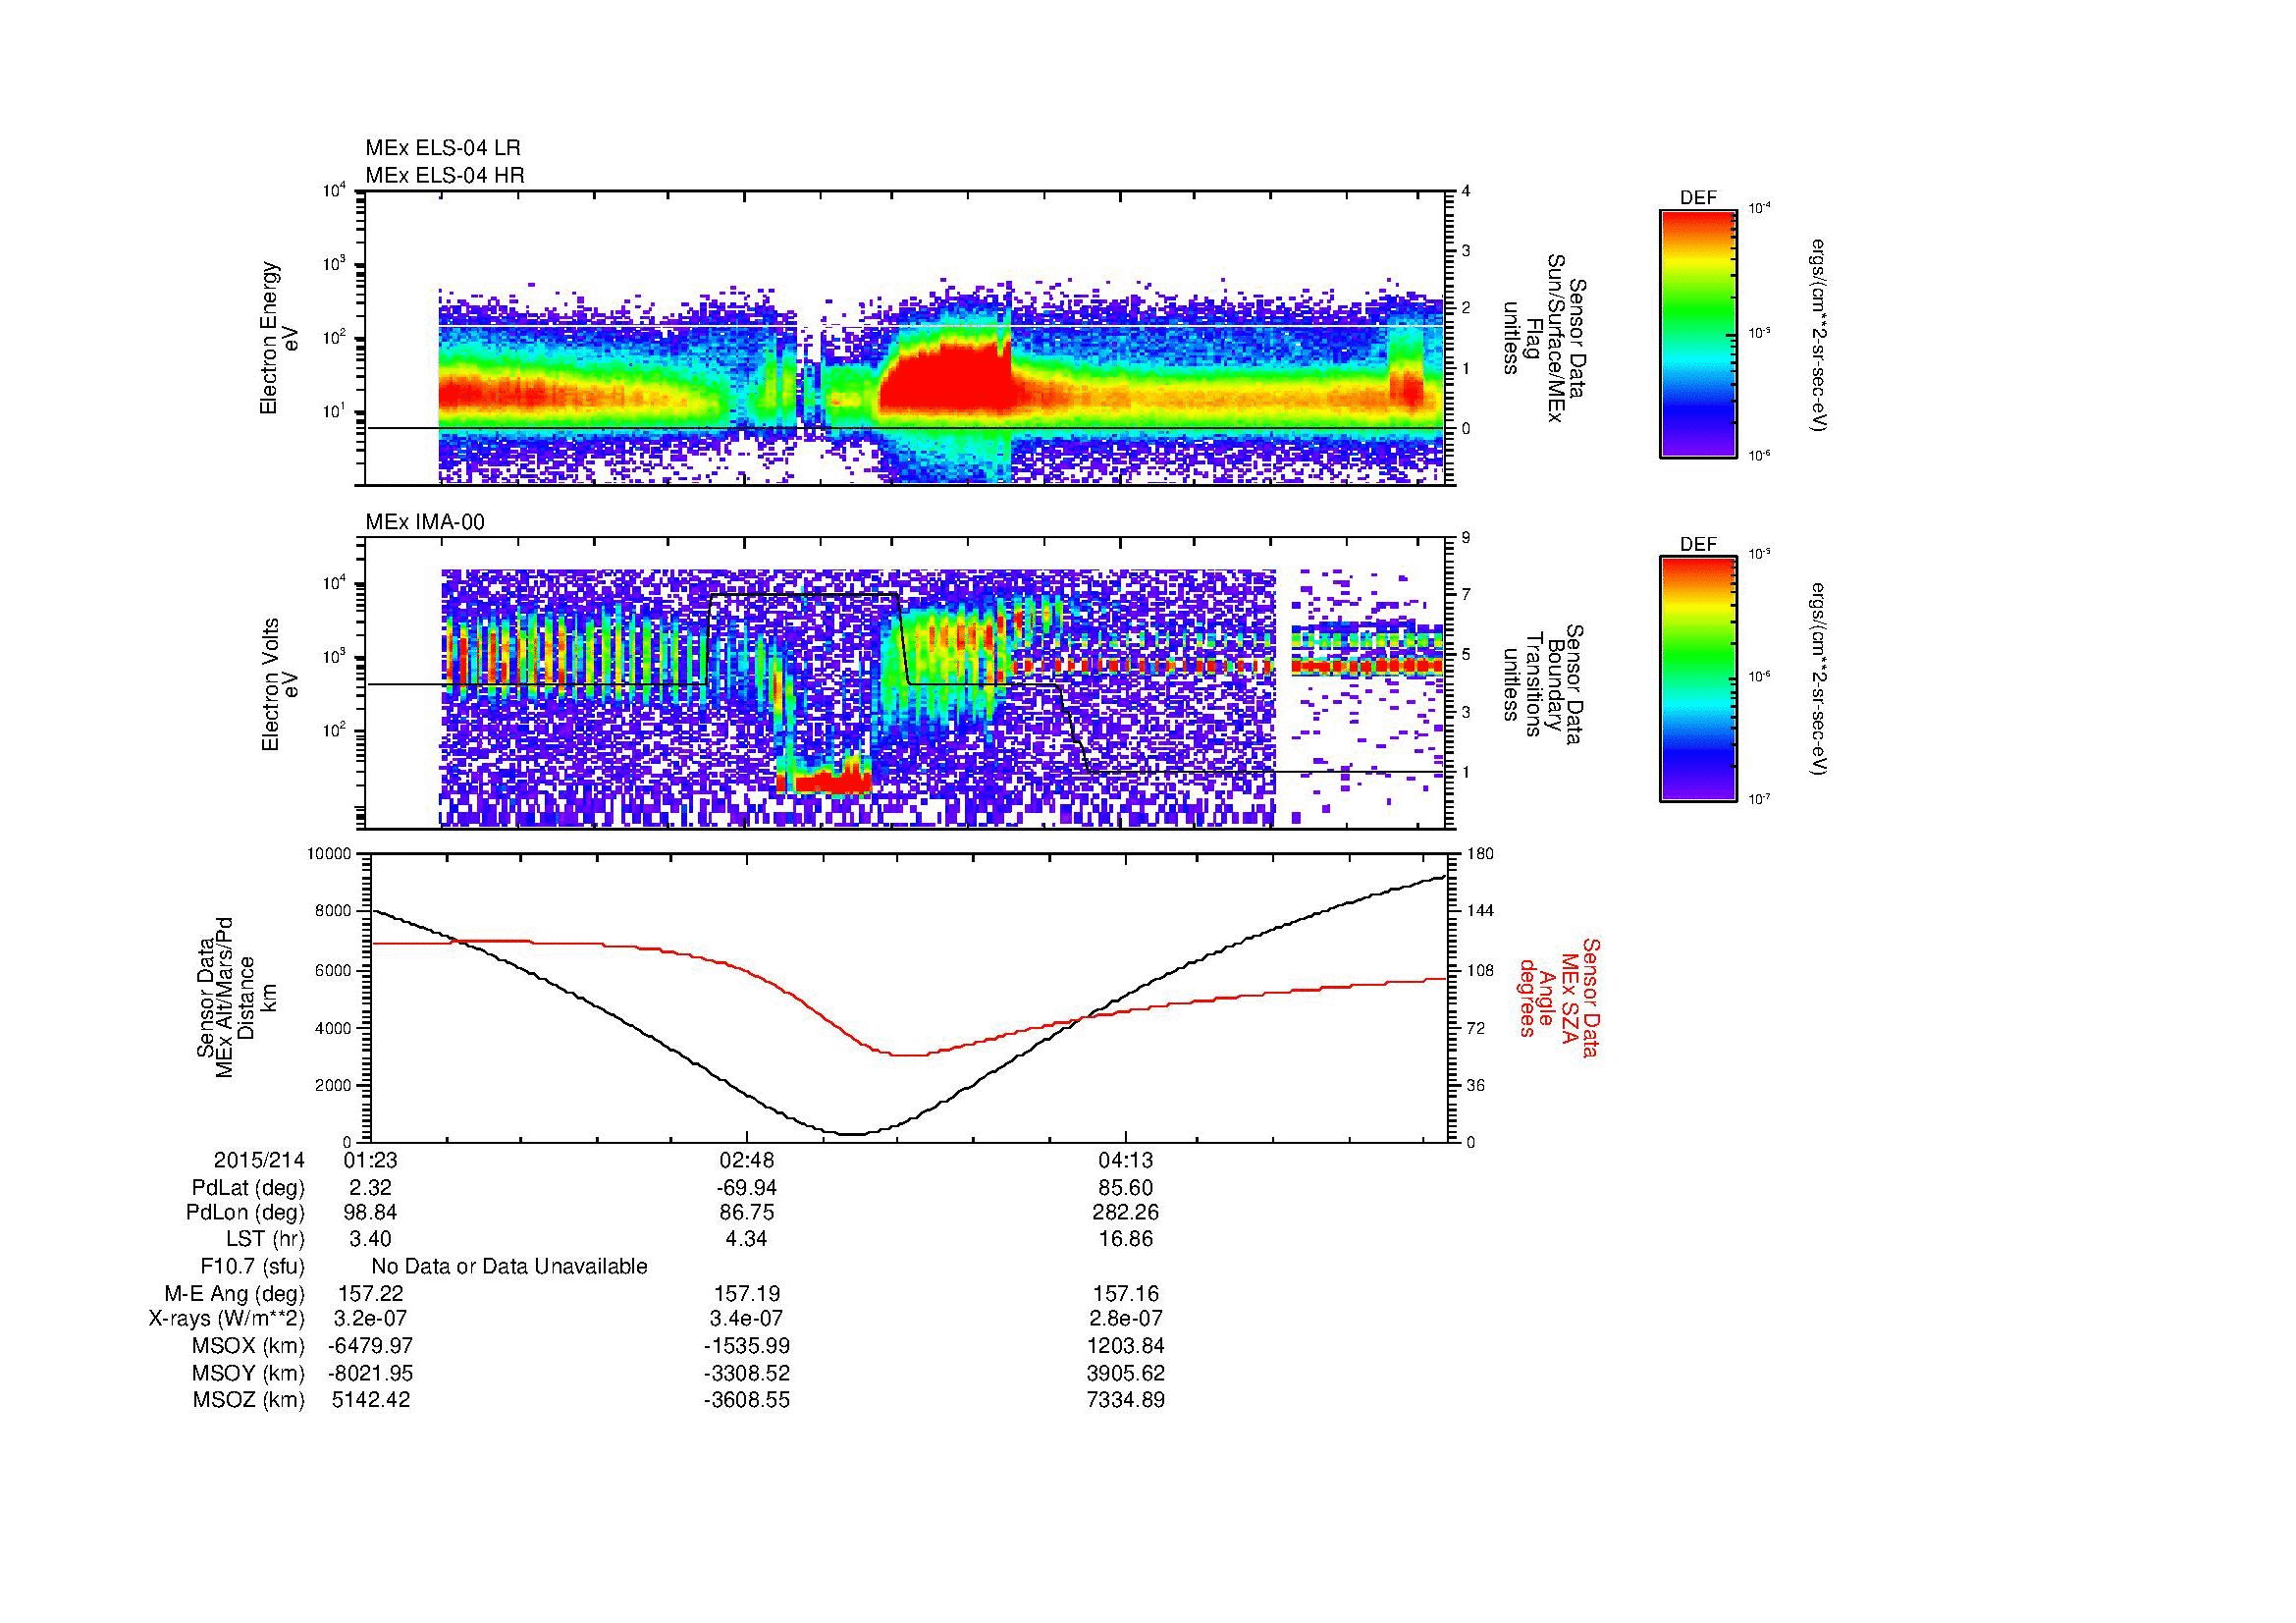Screen dimensions: 2296x1623
Task: Click the X-rays value '3.4e-07'
Action: pos(746,1319)
